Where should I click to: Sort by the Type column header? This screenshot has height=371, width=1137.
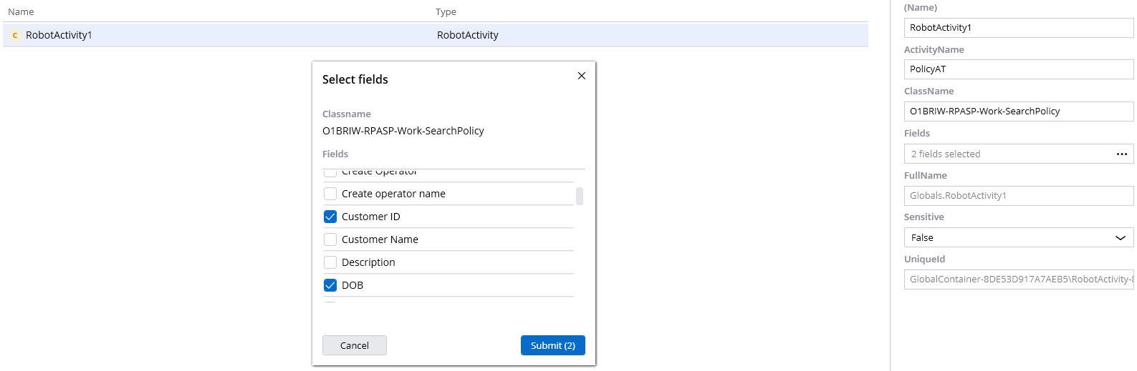click(446, 12)
